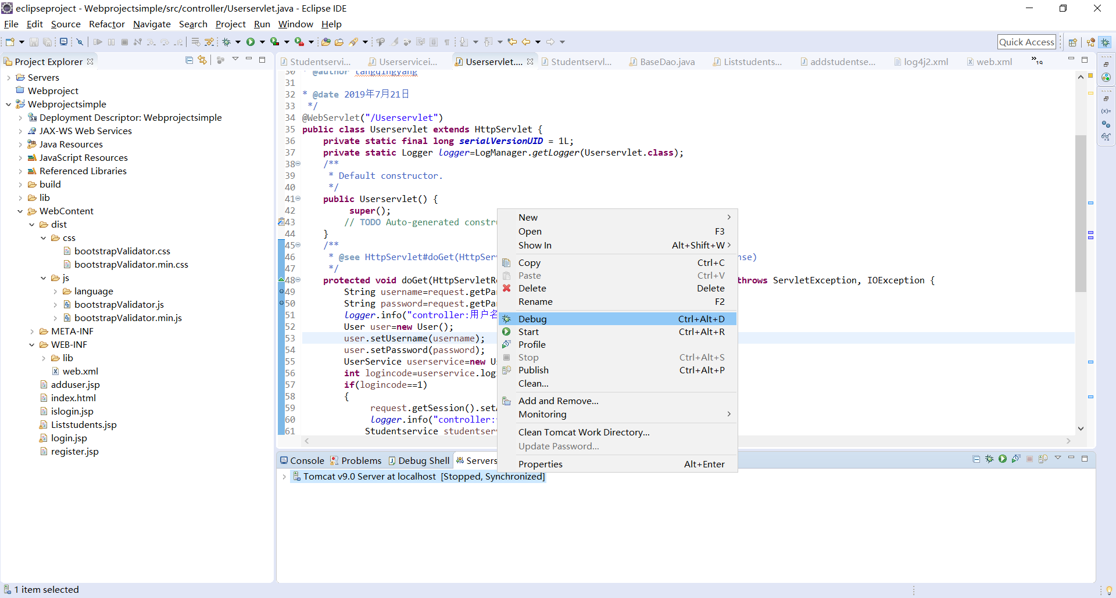Viewport: 1116px width, 598px height.
Task: Click the Debug bug icon in main toolbar
Action: coord(227,42)
